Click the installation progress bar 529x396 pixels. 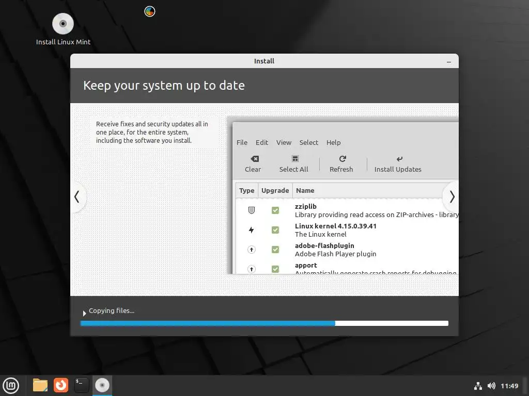tap(264, 323)
